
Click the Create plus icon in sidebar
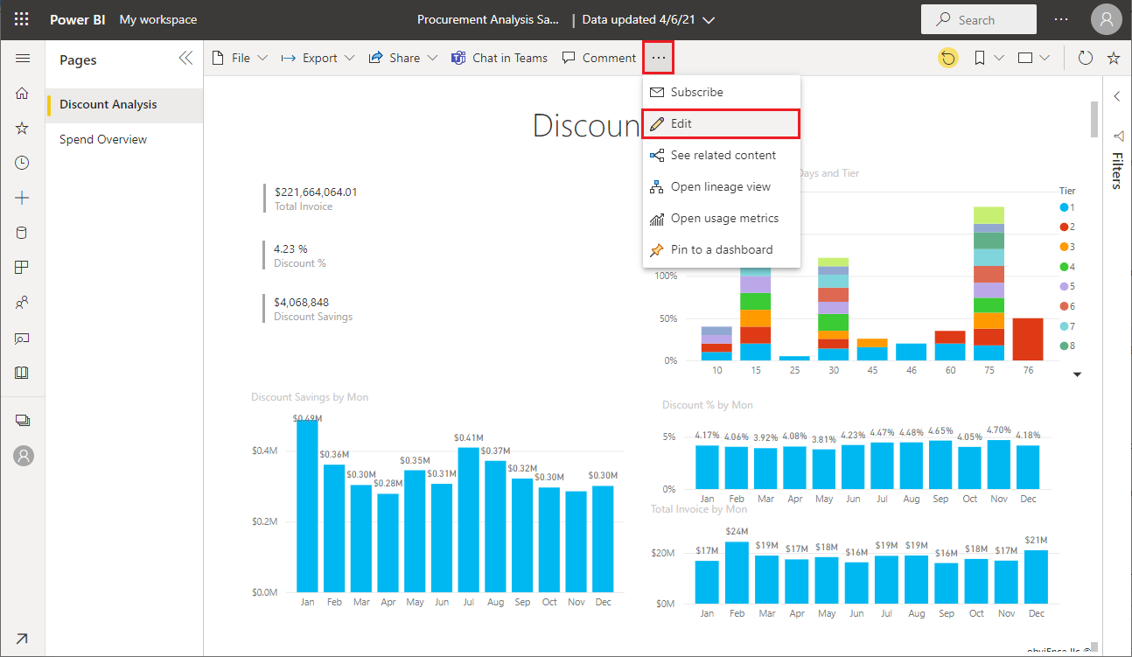23,198
